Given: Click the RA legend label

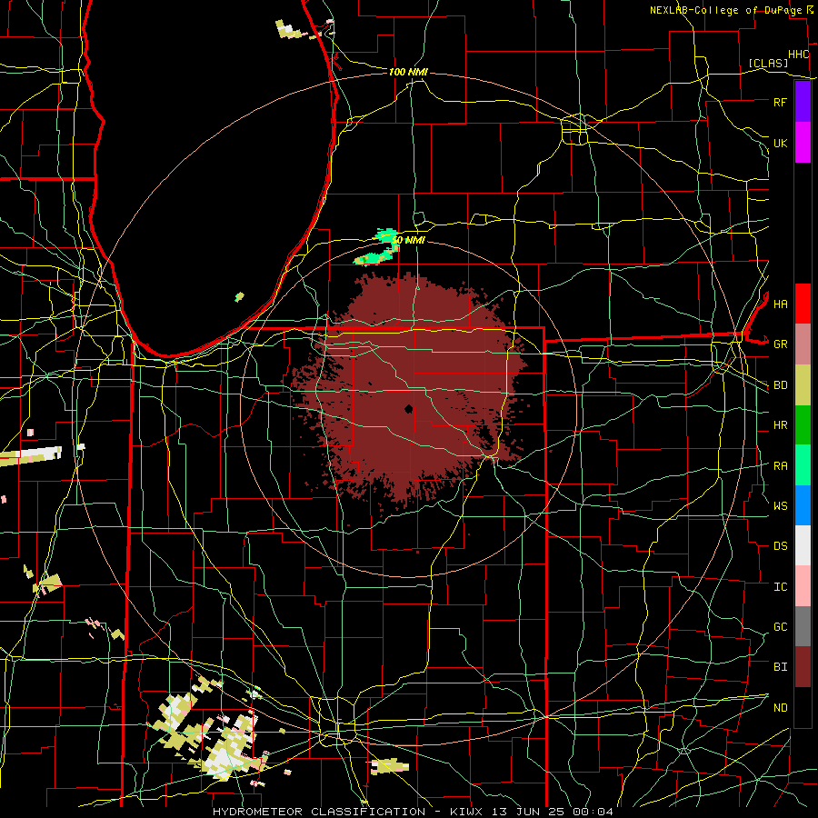Looking at the screenshot, I should [x=780, y=466].
